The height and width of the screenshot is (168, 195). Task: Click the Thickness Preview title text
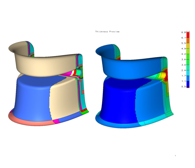(107, 32)
